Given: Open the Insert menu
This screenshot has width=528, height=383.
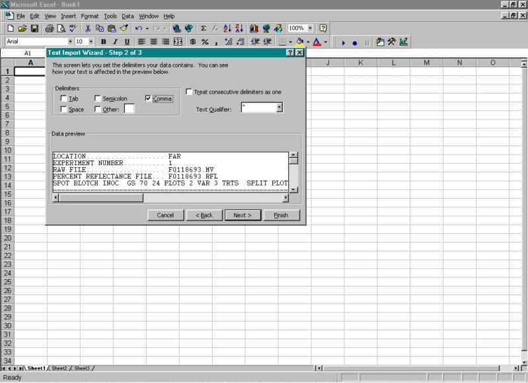Looking at the screenshot, I should click(68, 16).
